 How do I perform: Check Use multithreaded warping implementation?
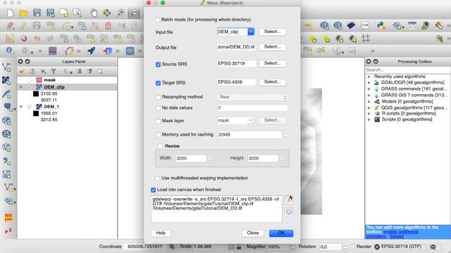click(x=157, y=178)
